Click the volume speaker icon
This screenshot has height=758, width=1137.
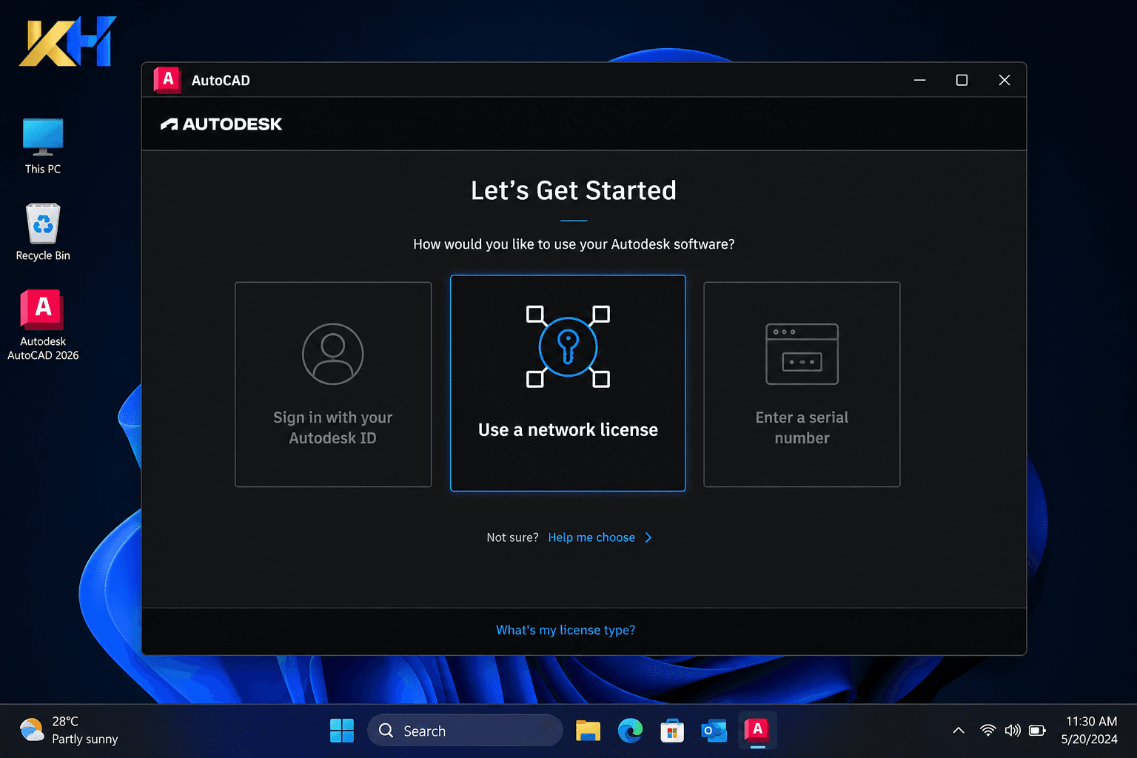pyautogui.click(x=1013, y=731)
